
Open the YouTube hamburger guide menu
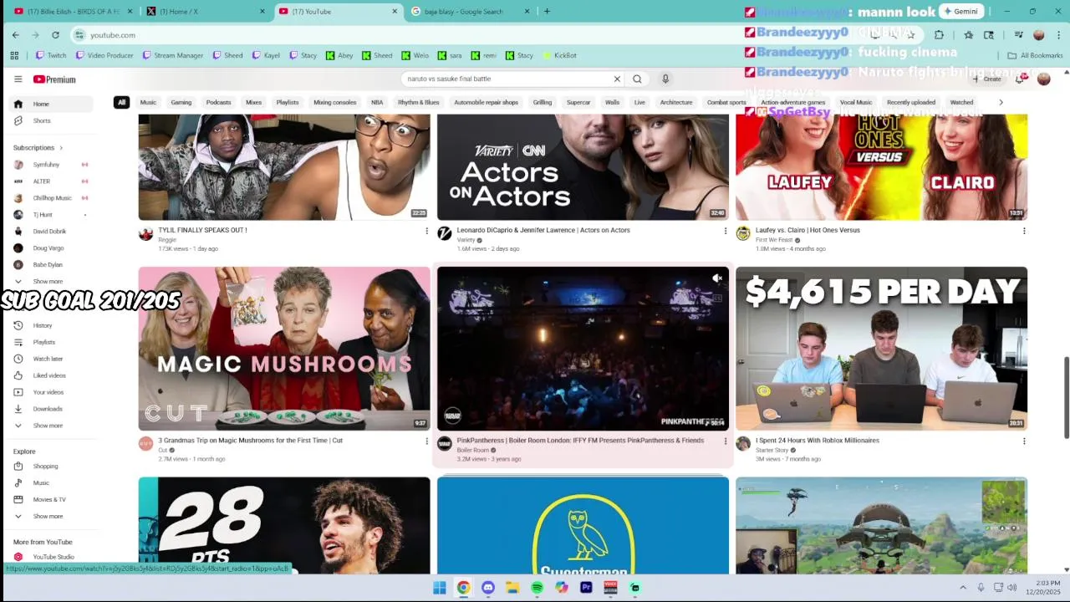point(18,79)
